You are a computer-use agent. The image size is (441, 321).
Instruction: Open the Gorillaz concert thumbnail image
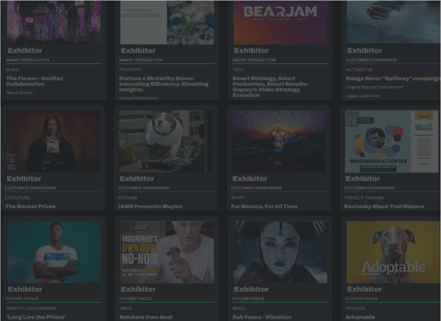54,22
